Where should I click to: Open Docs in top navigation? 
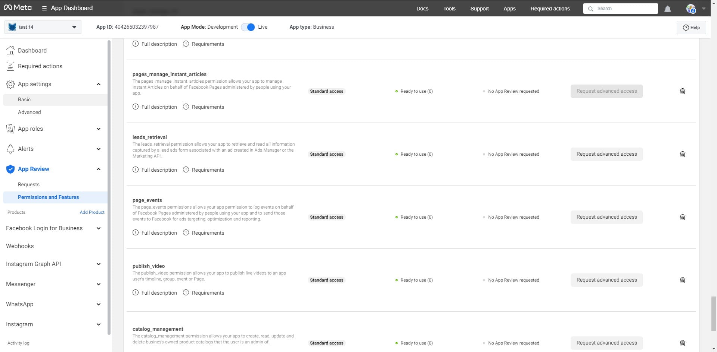point(422,9)
